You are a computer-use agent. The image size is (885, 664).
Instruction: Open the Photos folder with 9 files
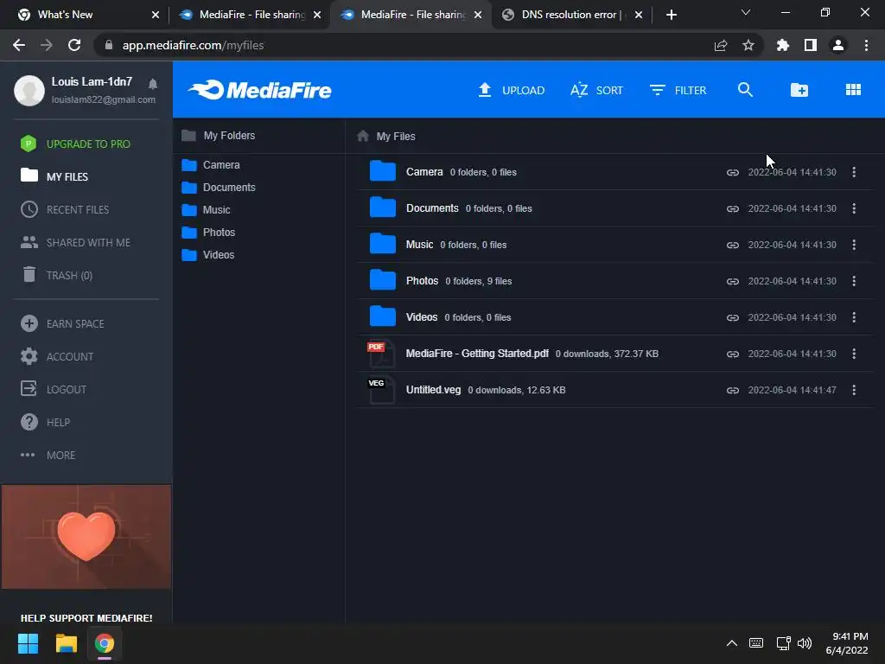pos(615,281)
